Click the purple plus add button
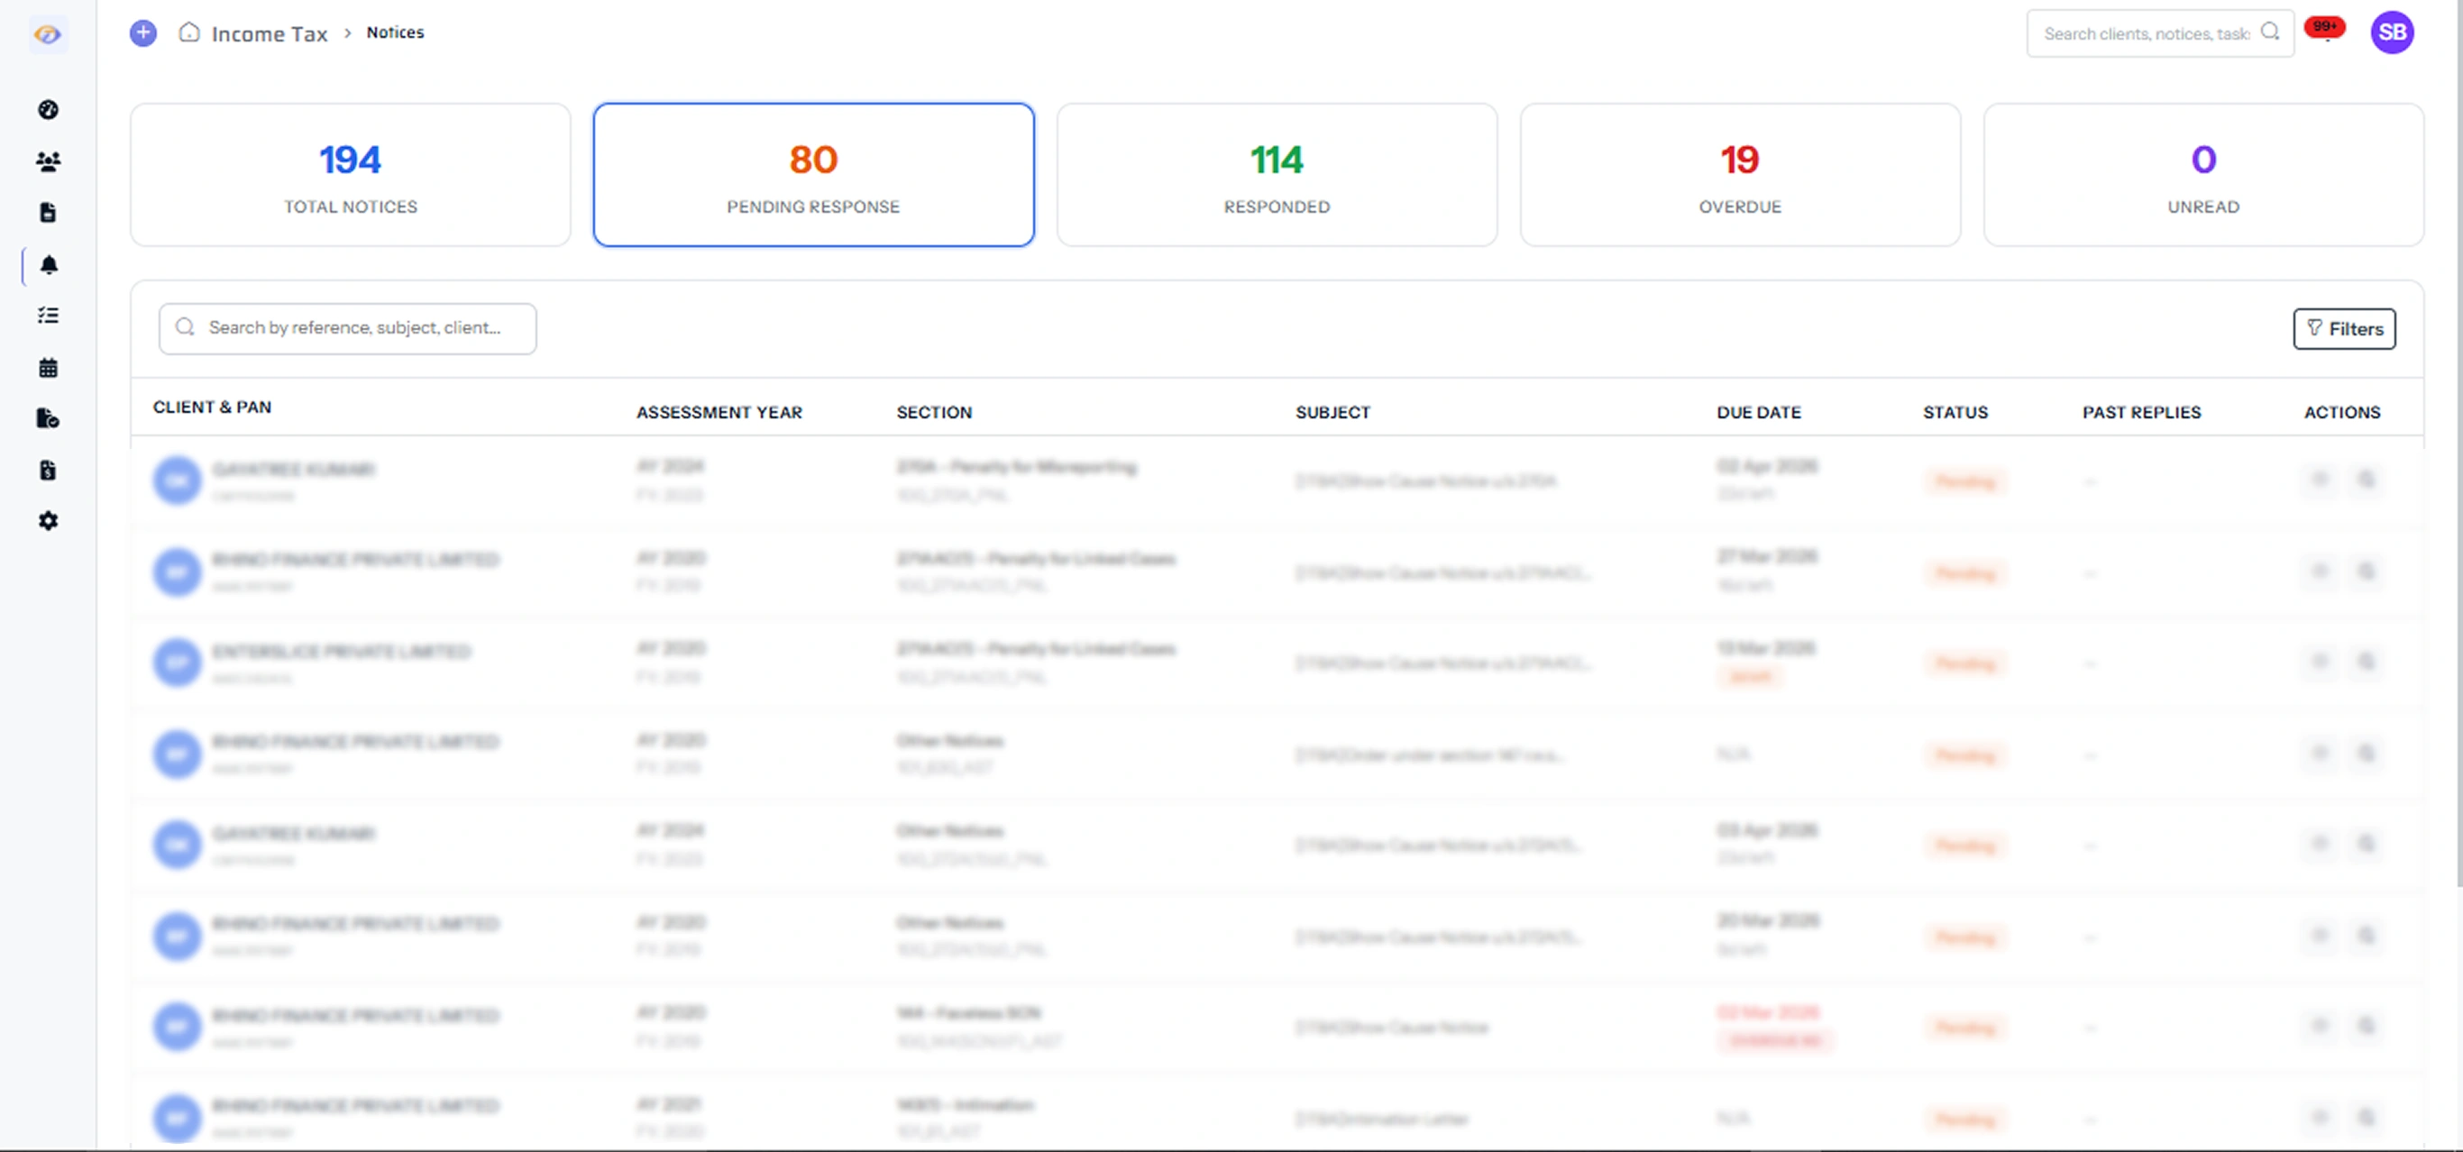The height and width of the screenshot is (1152, 2463). click(x=143, y=33)
